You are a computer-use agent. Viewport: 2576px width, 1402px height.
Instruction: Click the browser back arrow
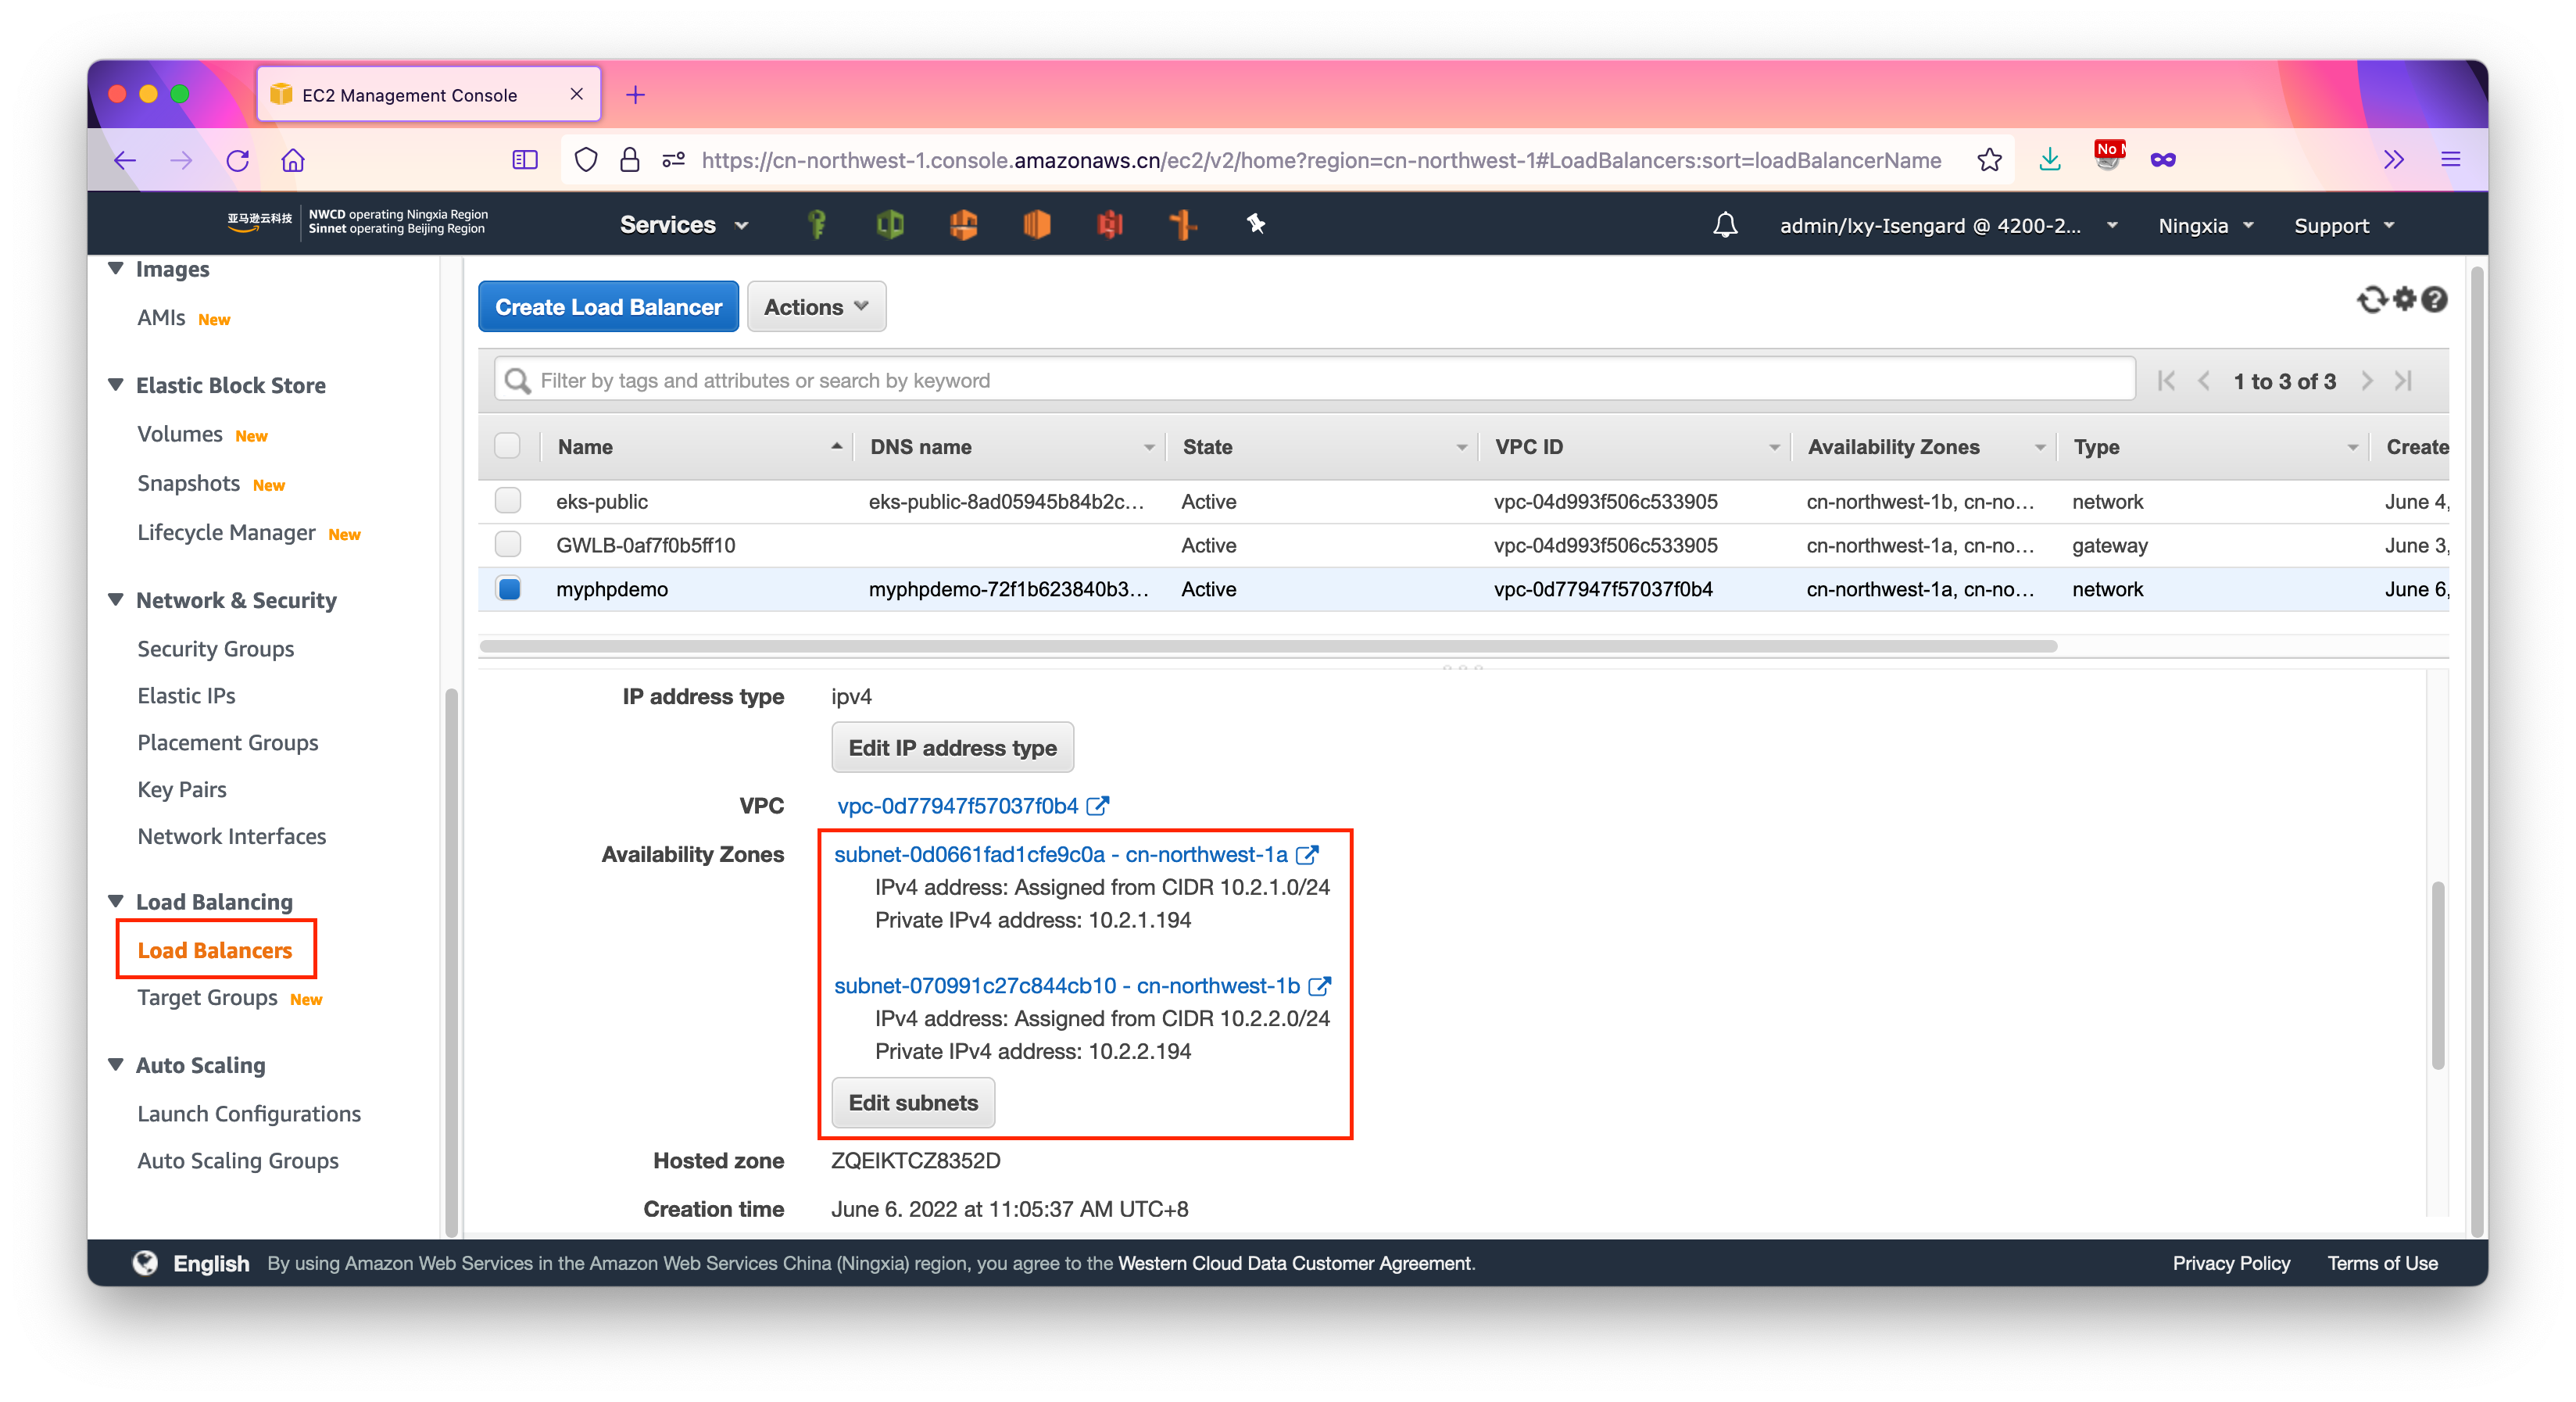(124, 160)
